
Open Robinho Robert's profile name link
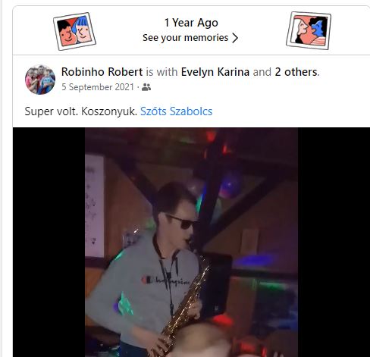click(x=102, y=72)
